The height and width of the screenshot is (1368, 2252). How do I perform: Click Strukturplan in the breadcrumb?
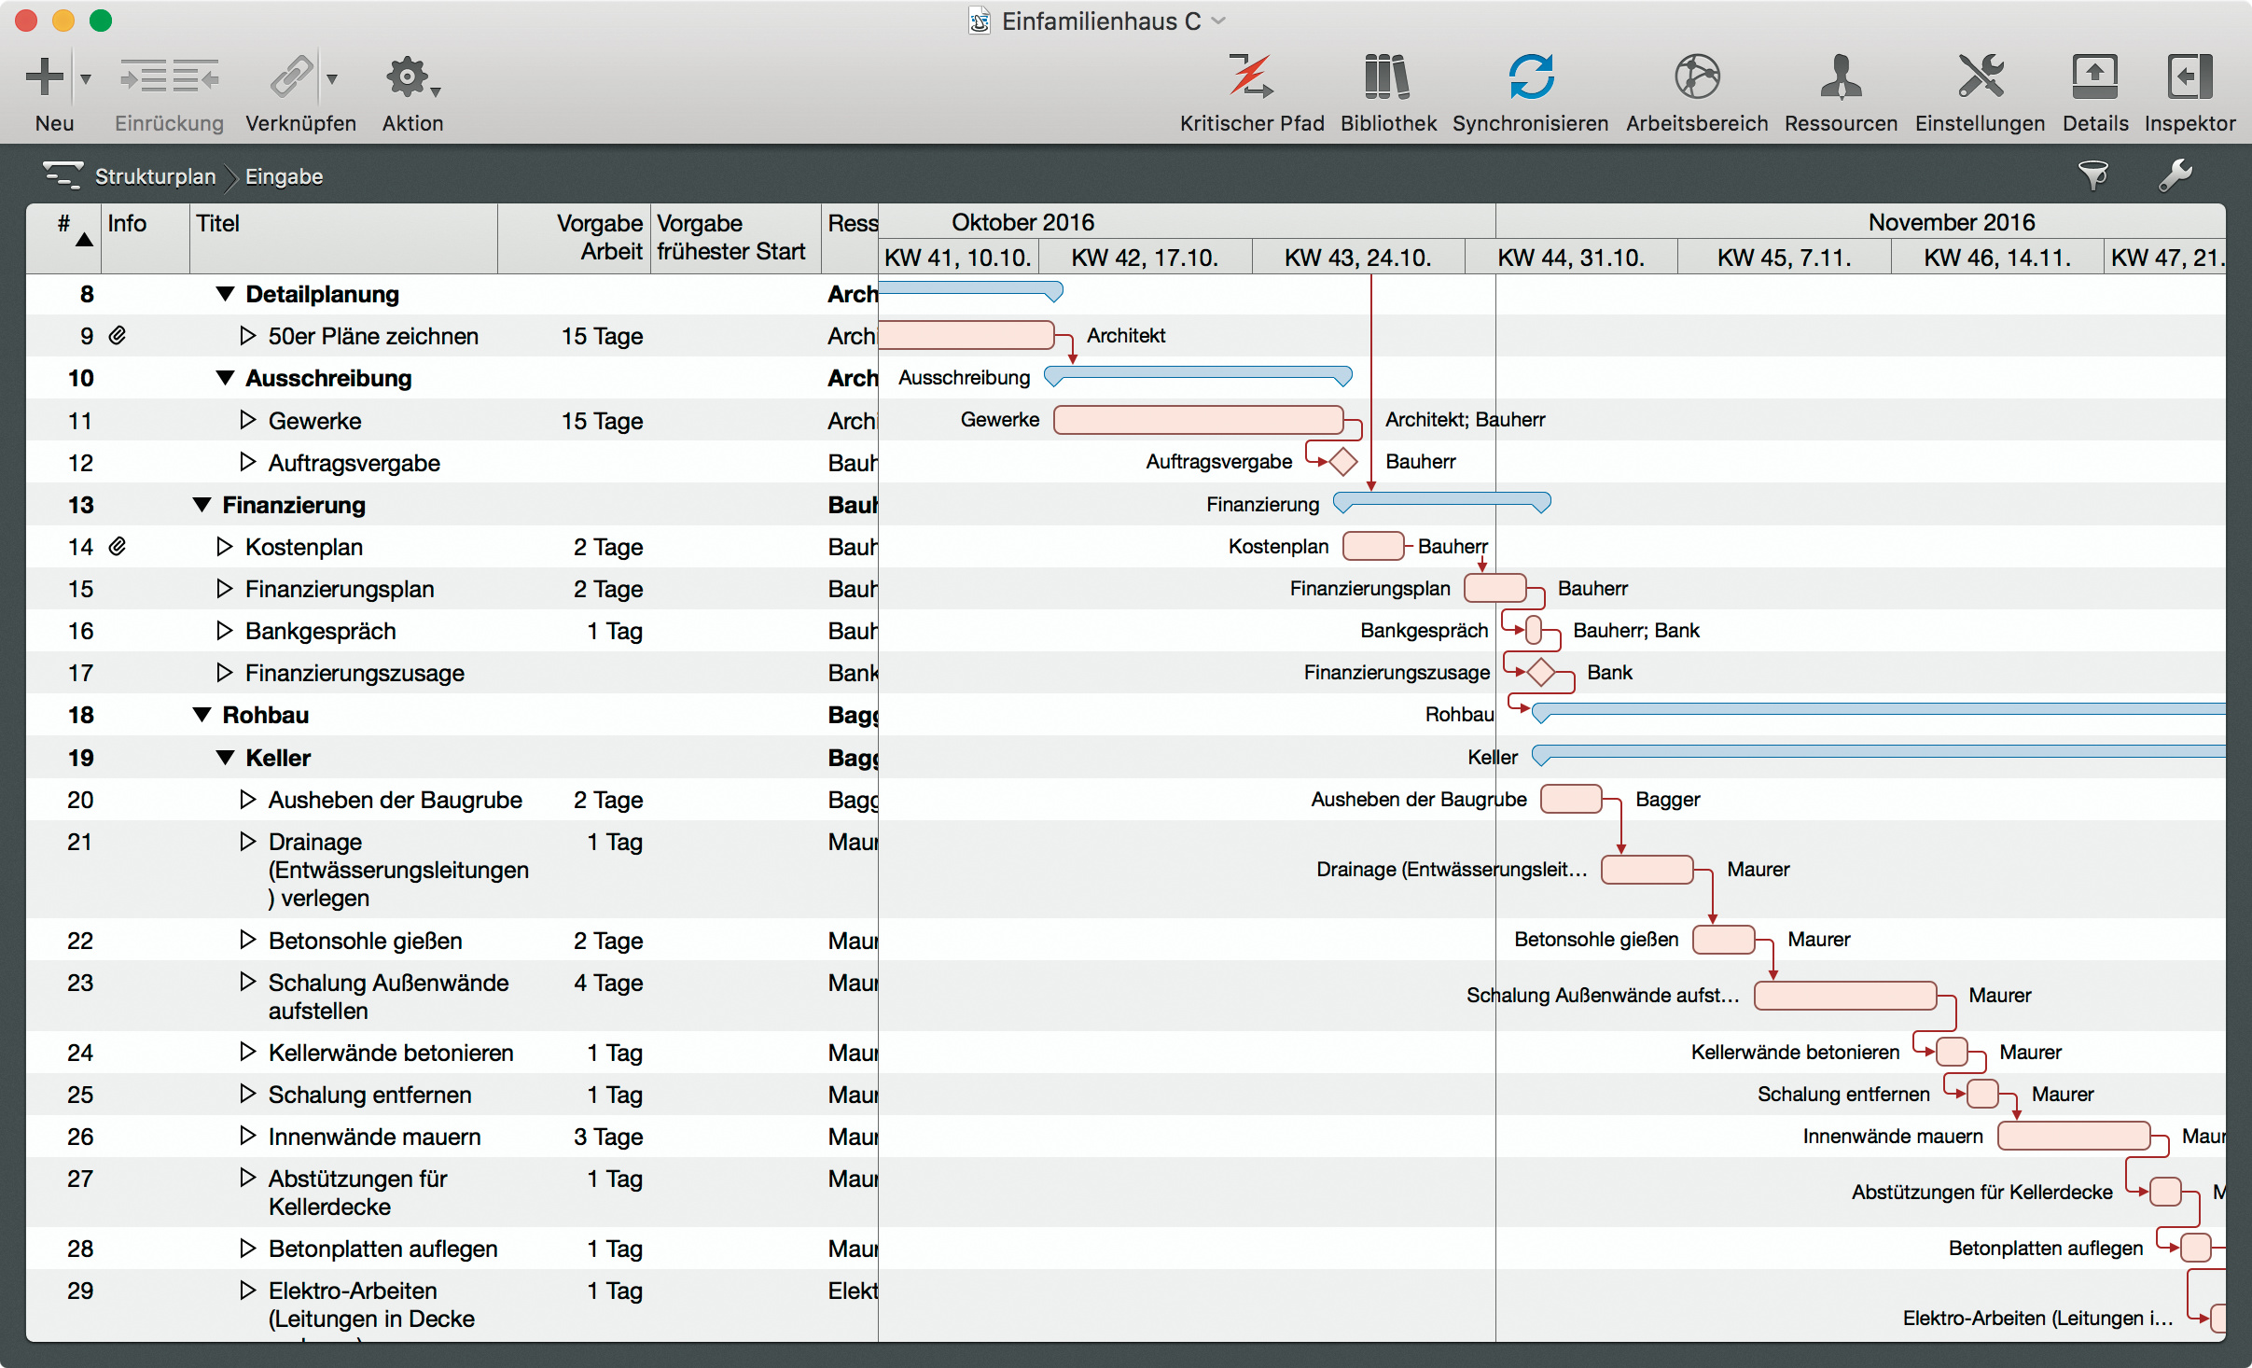pos(155,176)
